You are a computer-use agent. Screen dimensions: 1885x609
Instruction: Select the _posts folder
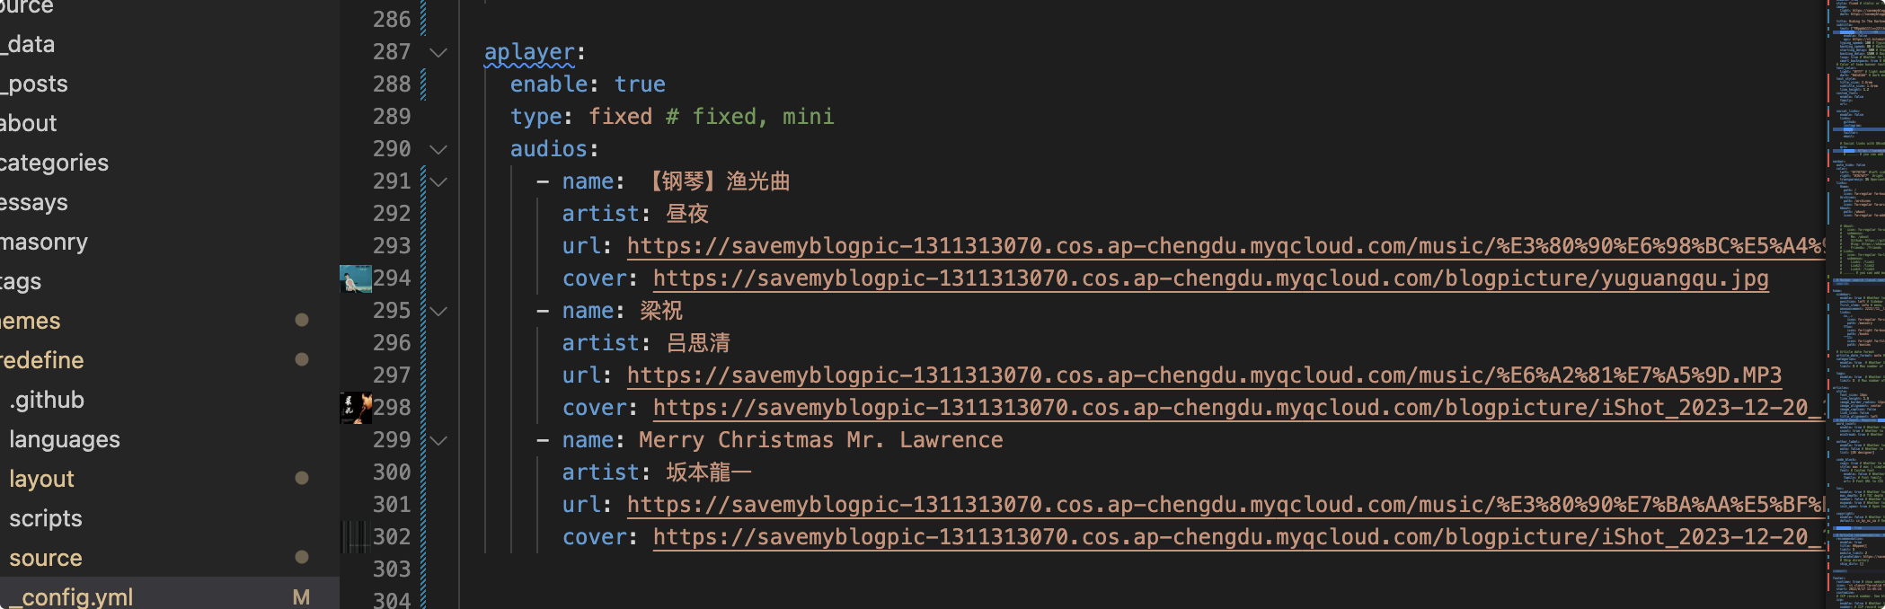click(x=38, y=84)
